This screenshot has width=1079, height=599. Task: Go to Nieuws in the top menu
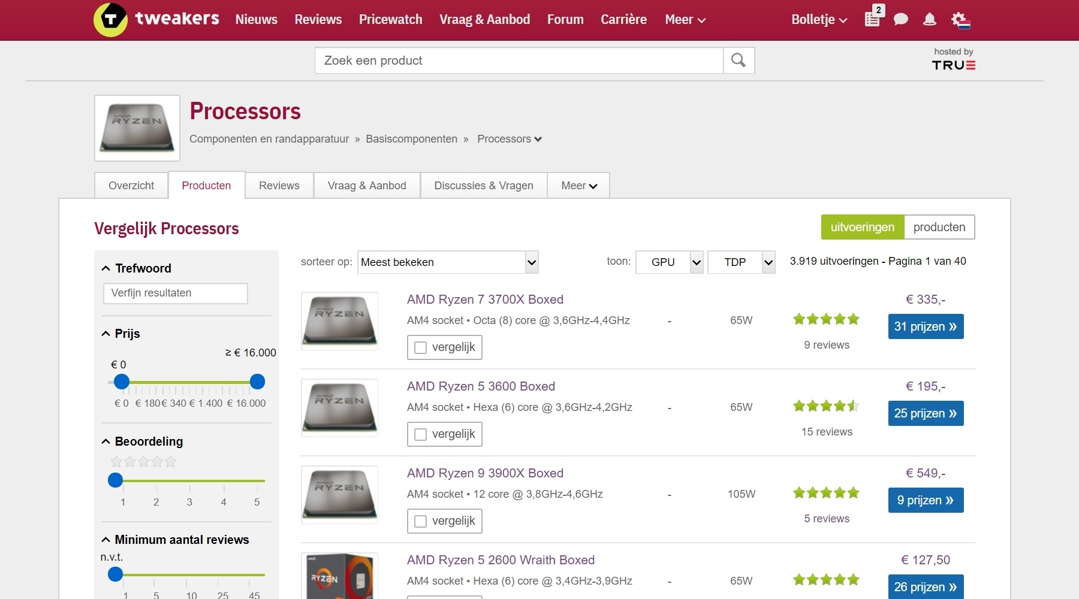(257, 20)
